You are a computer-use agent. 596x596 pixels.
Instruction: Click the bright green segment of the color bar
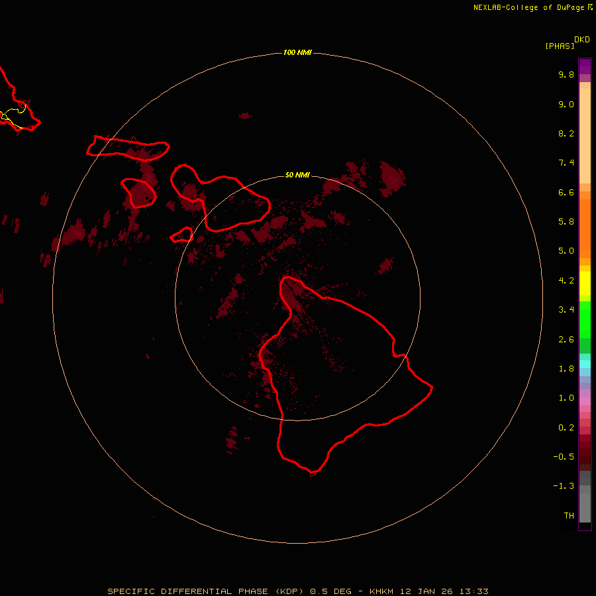[x=585, y=320]
